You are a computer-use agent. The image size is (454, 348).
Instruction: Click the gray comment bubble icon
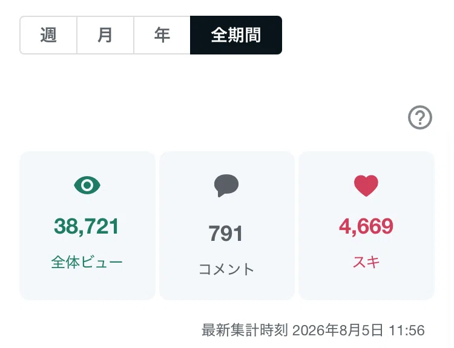(x=226, y=186)
